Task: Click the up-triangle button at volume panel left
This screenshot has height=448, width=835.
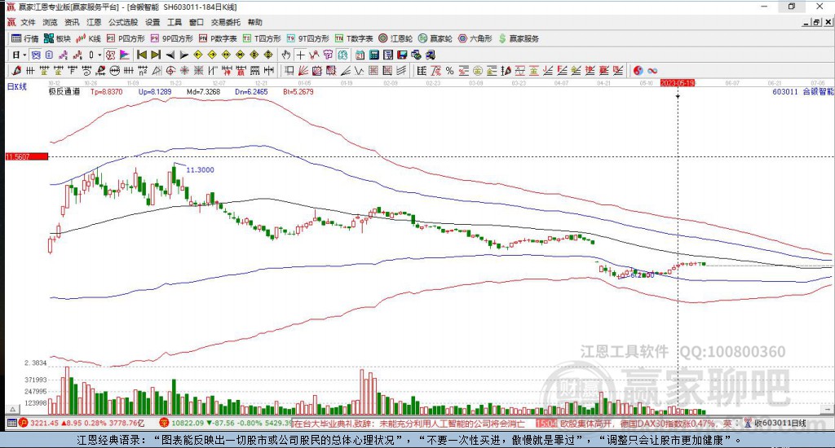Action: [x=12, y=409]
